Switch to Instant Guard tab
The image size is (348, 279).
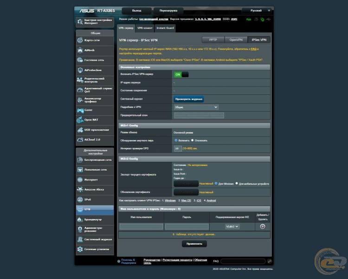click(165, 28)
